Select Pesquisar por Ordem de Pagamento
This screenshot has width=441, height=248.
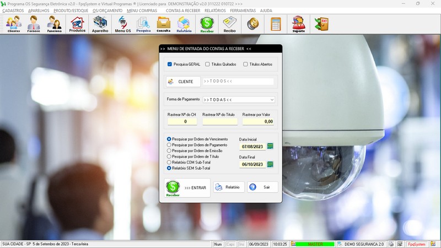click(169, 145)
